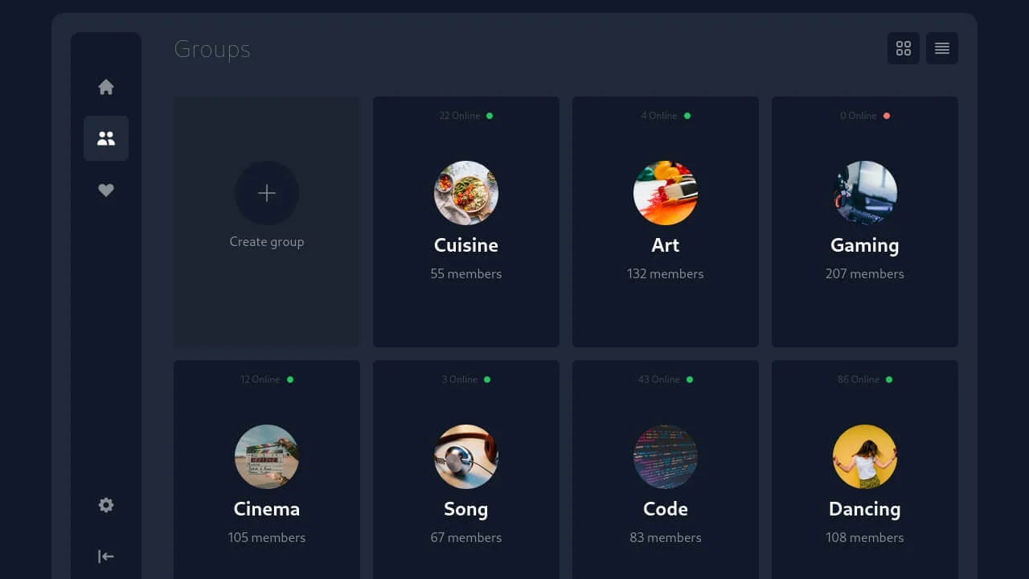
Task: Toggle the green online indicator for Cuisine
Action: [489, 116]
